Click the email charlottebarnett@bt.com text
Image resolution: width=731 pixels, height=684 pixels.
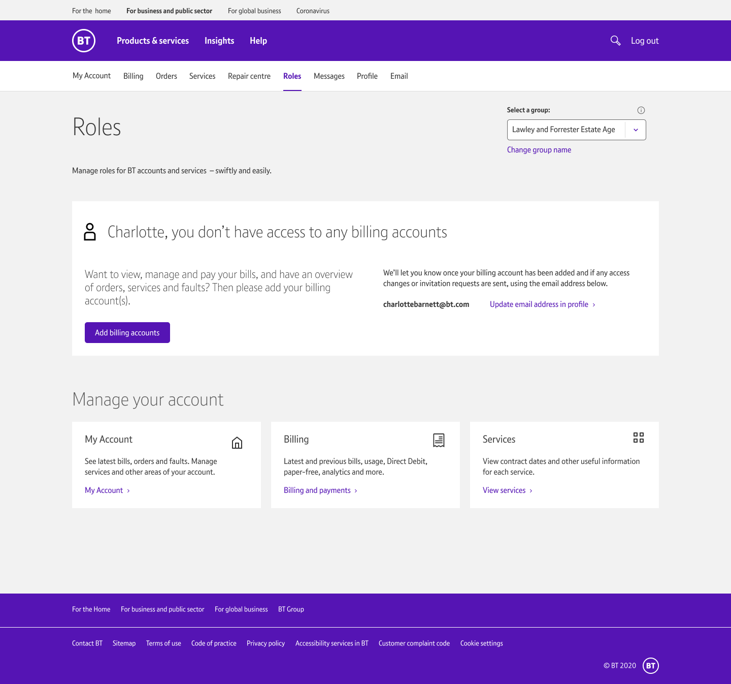coord(426,304)
